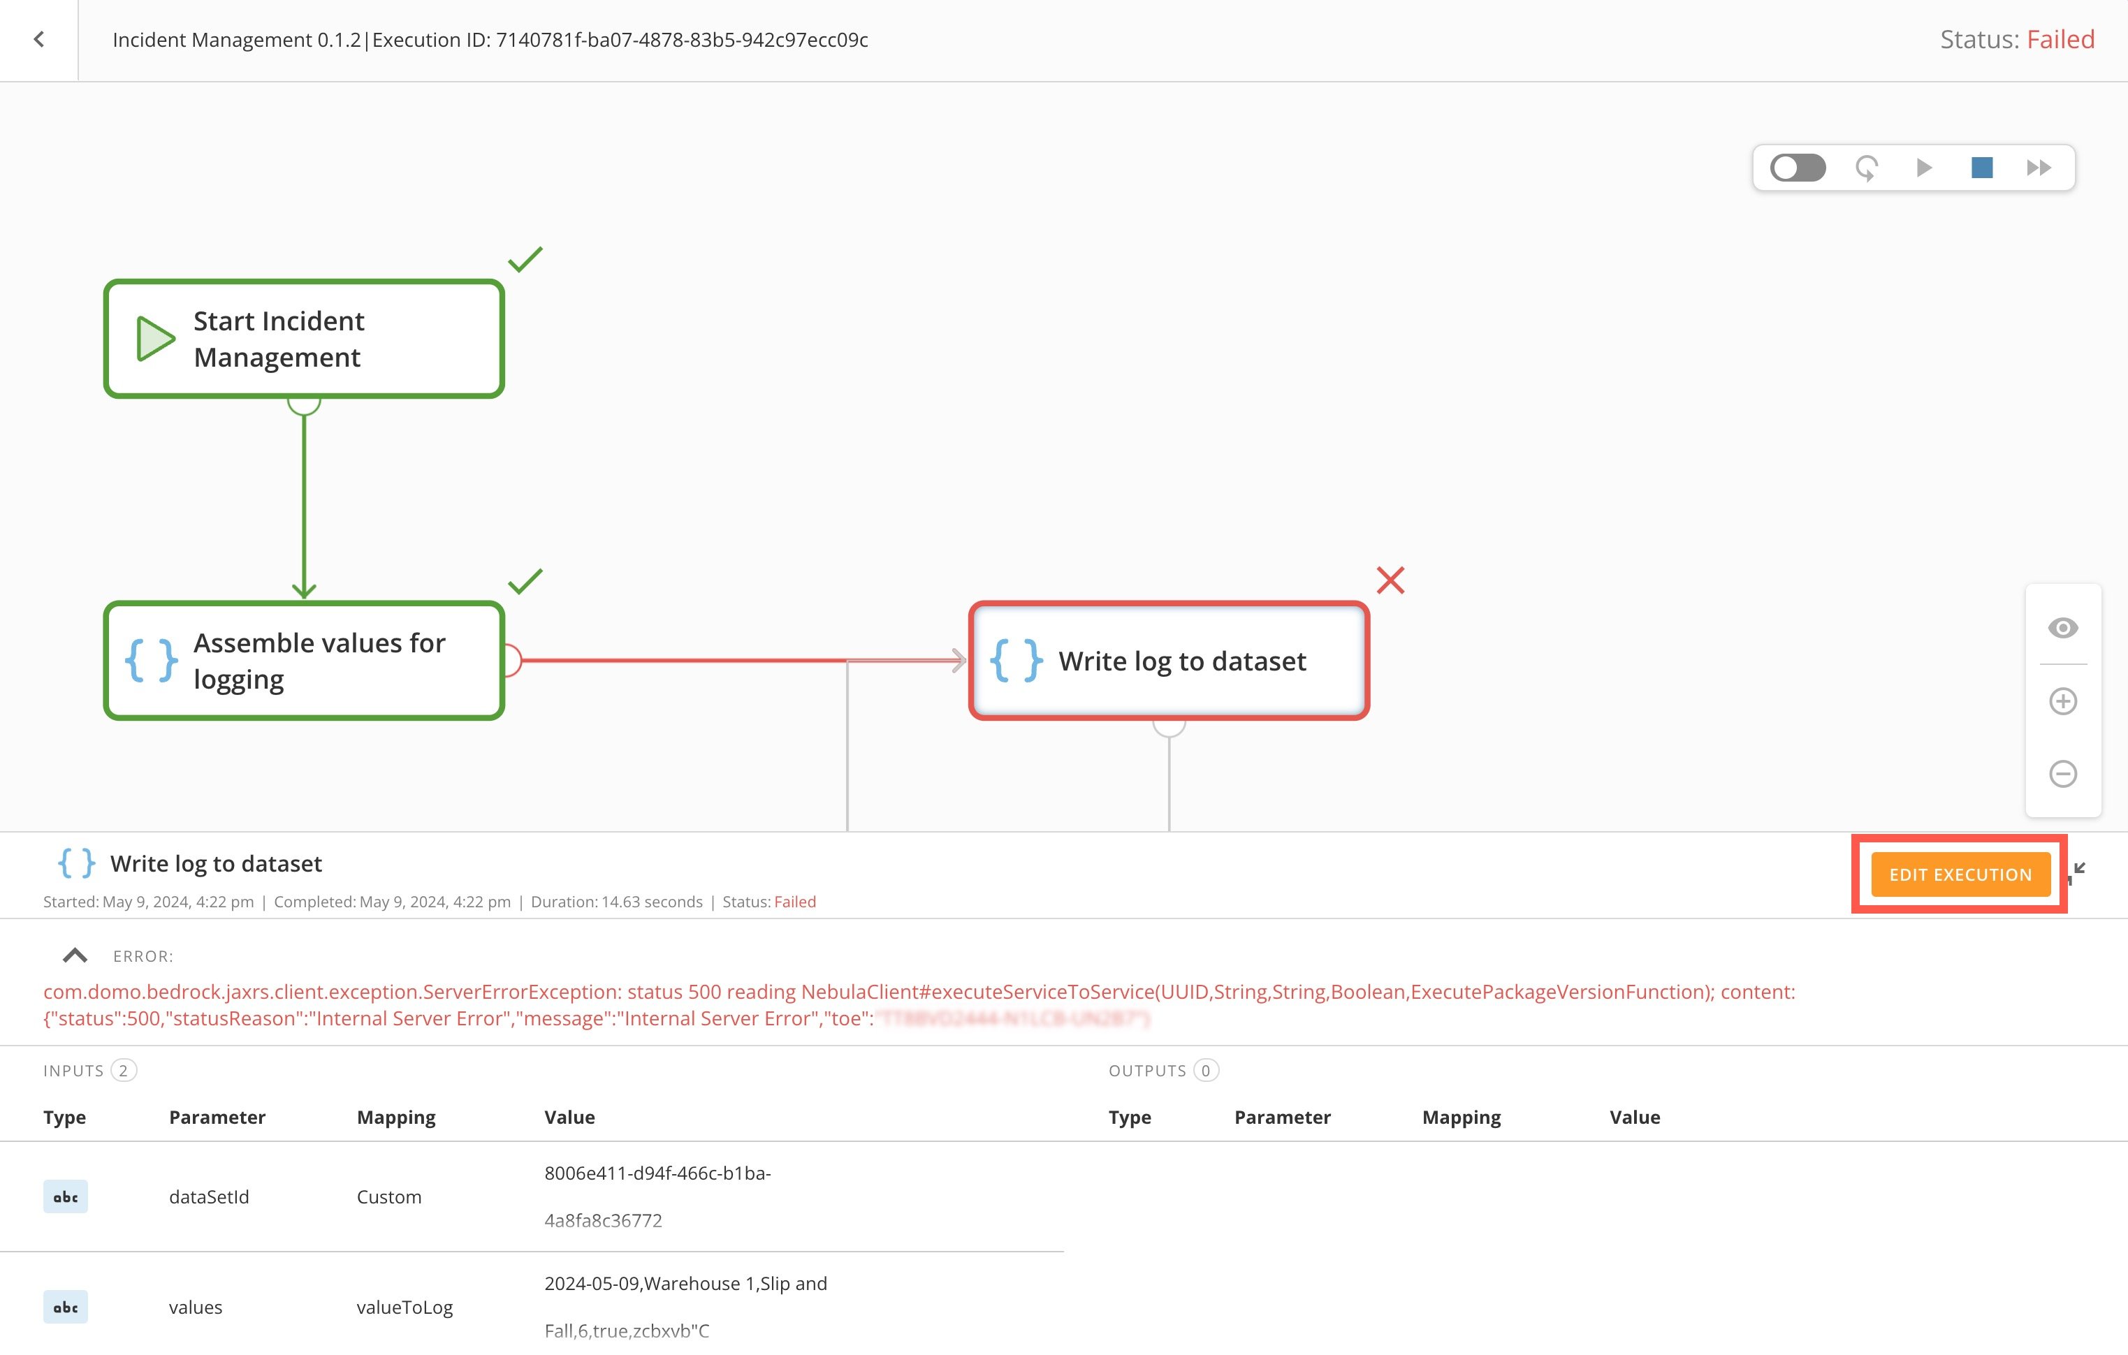Click the Completed: May 9, 2024 timestamp
This screenshot has height=1355, width=2128.
coord(393,902)
